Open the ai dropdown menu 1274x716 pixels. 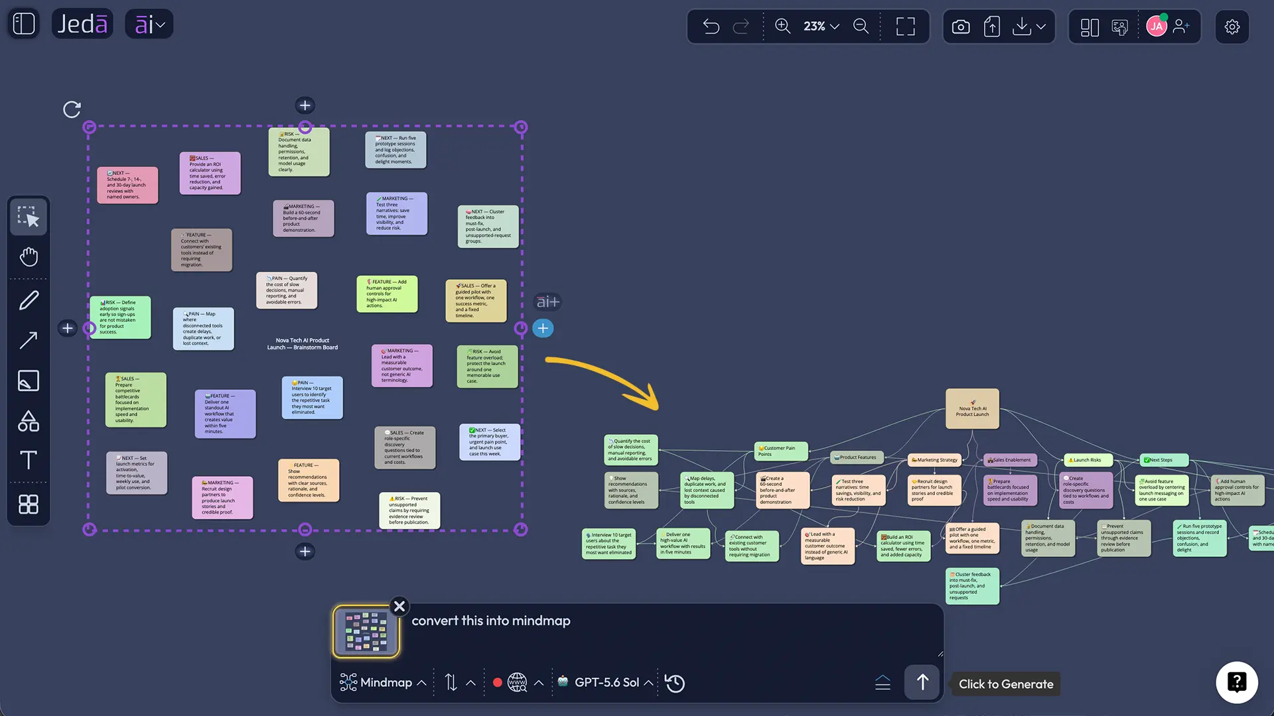[x=149, y=25]
